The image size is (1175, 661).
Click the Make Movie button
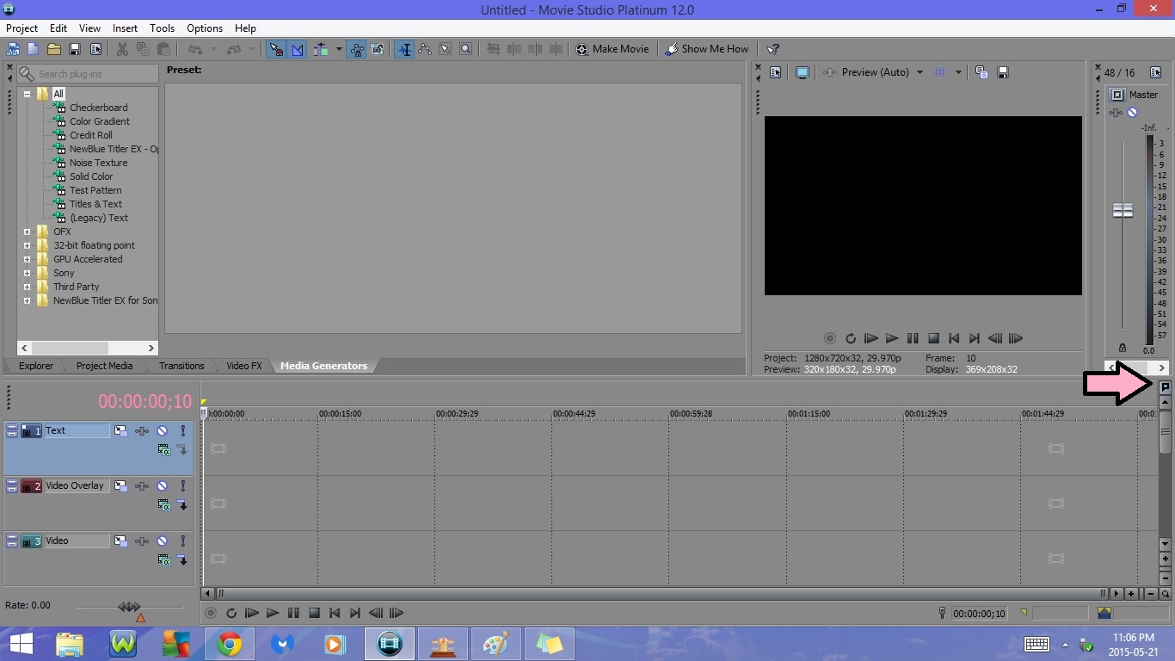[612, 49]
